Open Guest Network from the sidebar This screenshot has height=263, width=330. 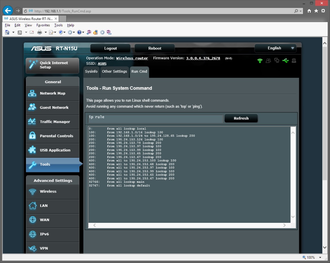32,108
